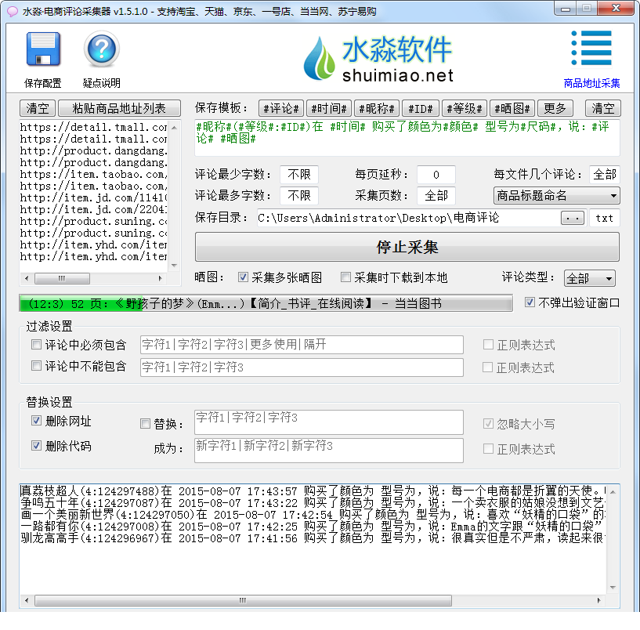Edit the 采集页数 field

pyautogui.click(x=436, y=196)
